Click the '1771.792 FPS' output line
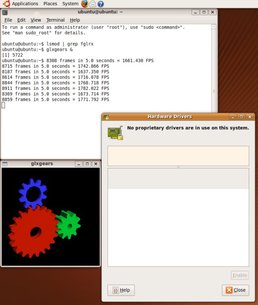The width and height of the screenshot is (258, 305). [x=56, y=100]
